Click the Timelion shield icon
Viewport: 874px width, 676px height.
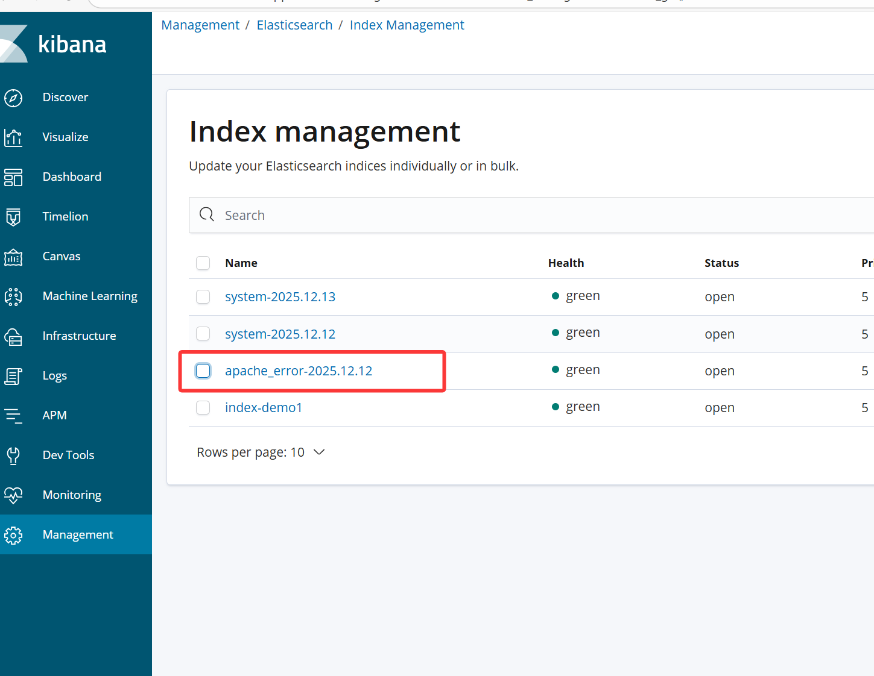pos(13,217)
